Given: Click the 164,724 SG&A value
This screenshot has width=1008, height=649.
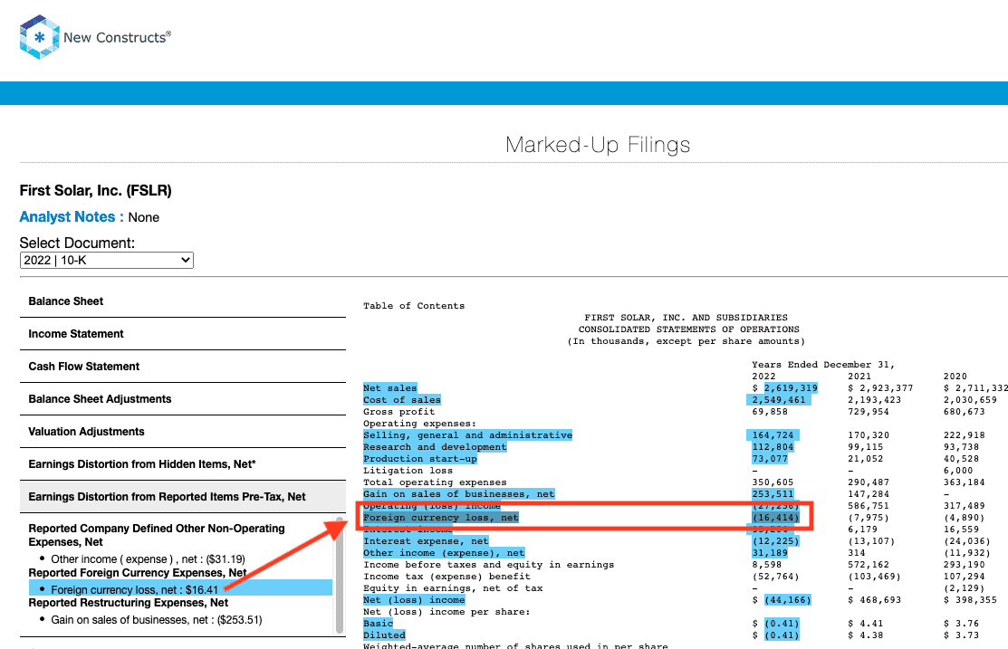Looking at the screenshot, I should click(x=773, y=435).
